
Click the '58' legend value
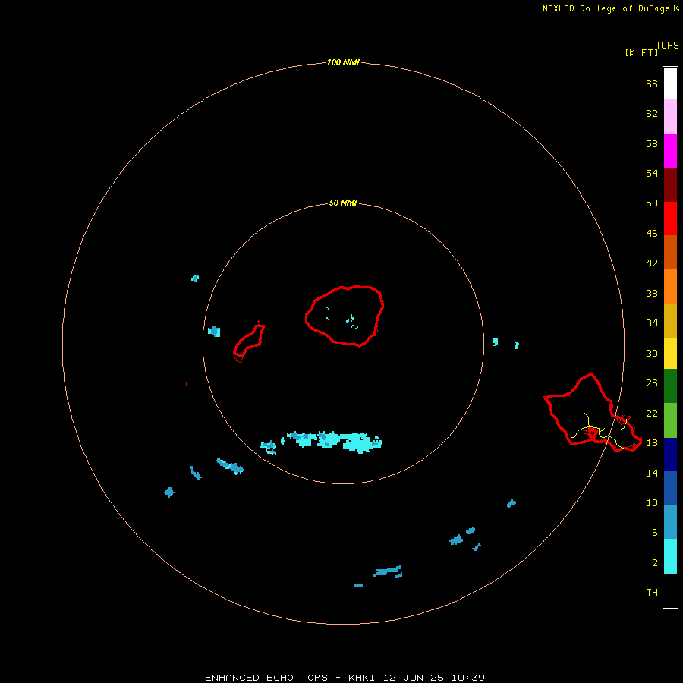(x=652, y=143)
